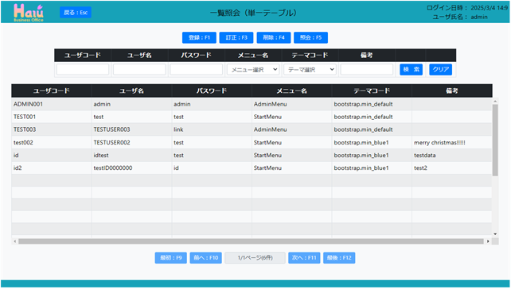Click the merry christmas!!!!! remark cell
This screenshot has width=511, height=289.
click(x=452, y=142)
